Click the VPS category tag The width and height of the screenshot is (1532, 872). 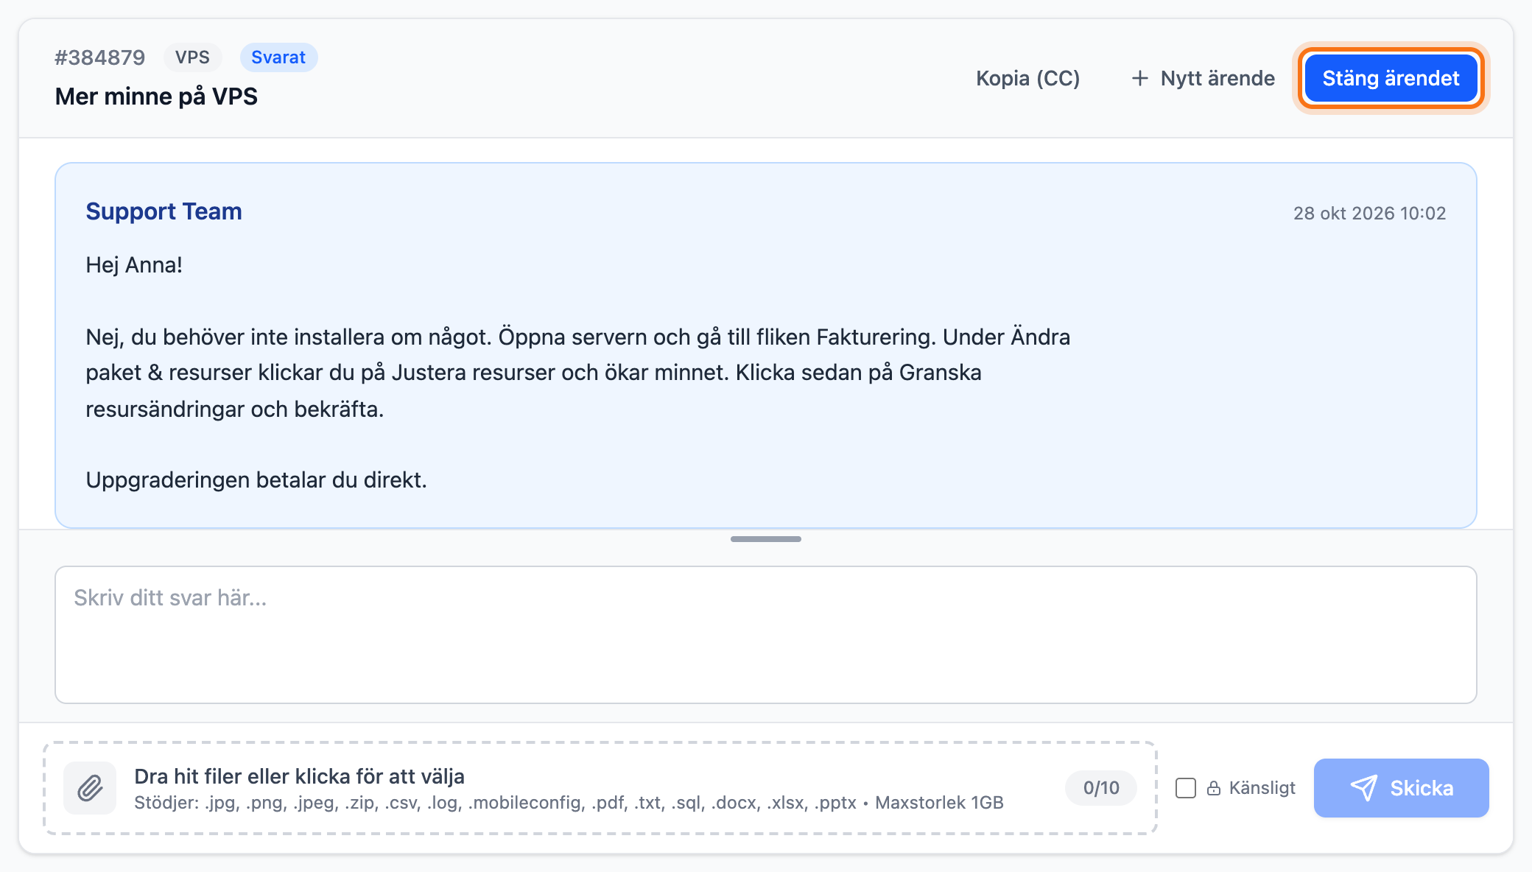coord(192,57)
